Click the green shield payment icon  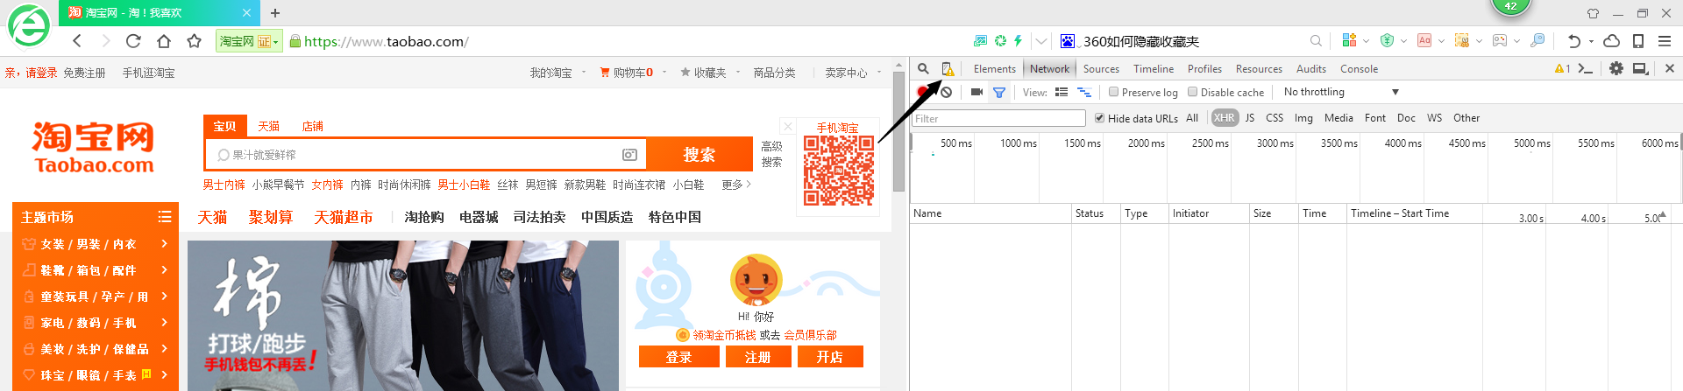(x=1387, y=40)
